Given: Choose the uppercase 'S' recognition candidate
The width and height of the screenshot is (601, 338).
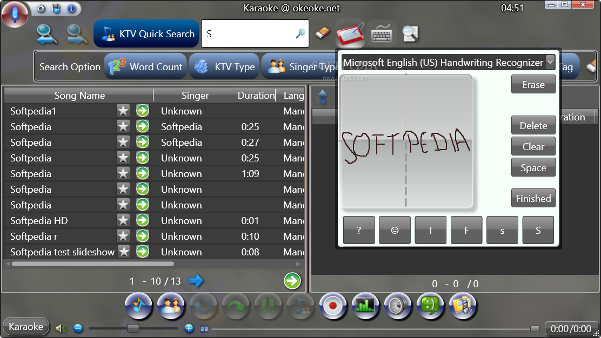Looking at the screenshot, I should coord(538,229).
